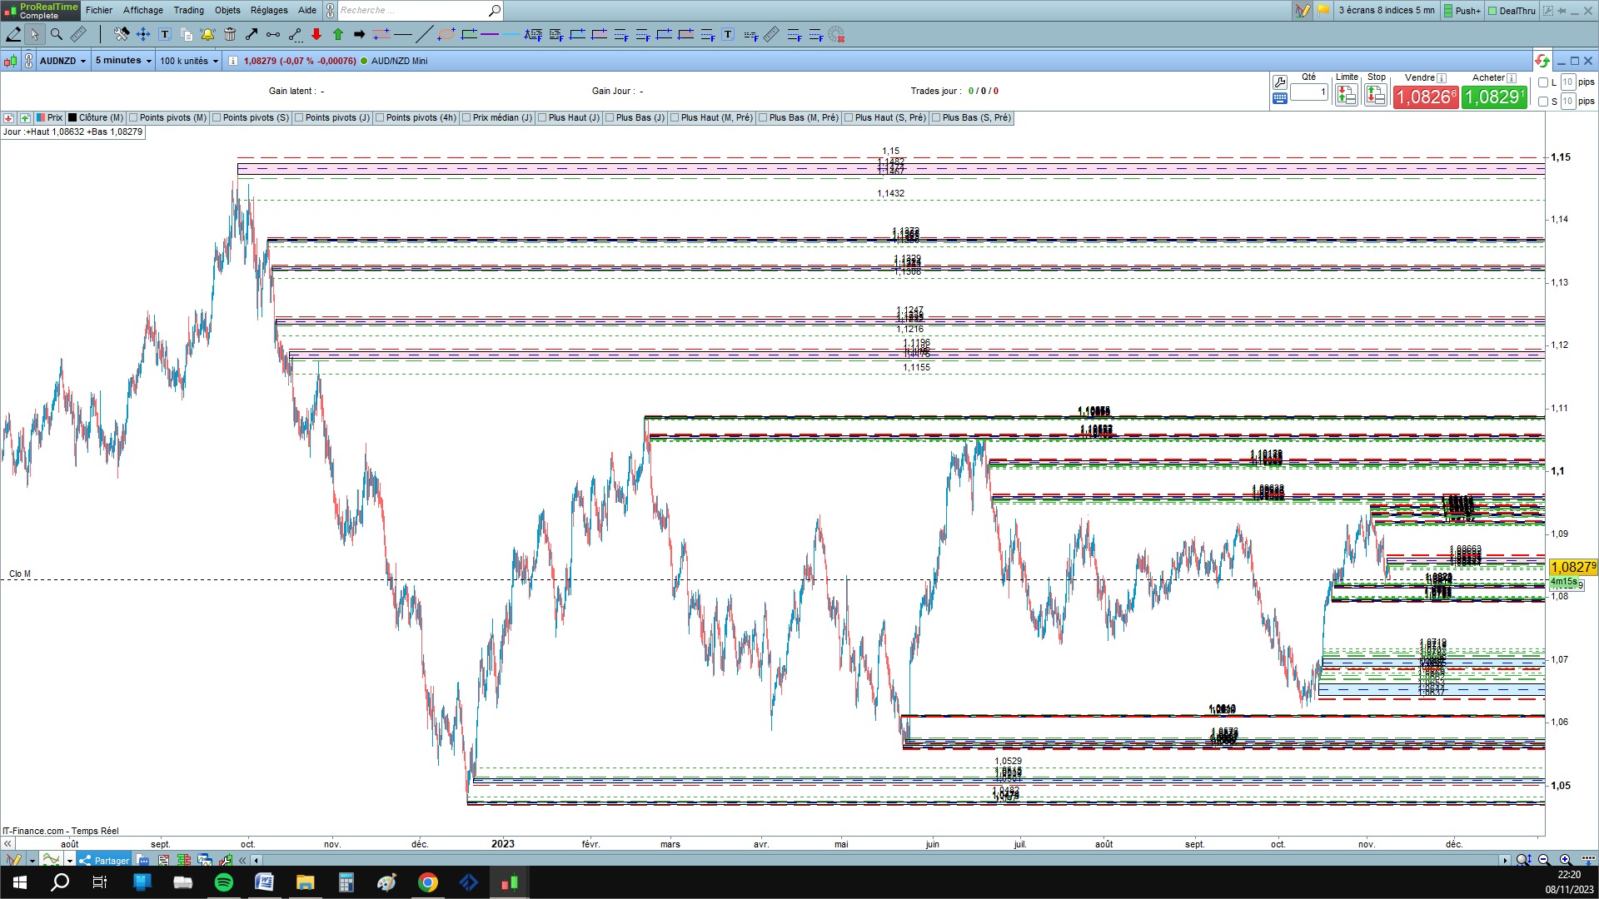
Task: Click the green Acheter price button
Action: [x=1494, y=97]
